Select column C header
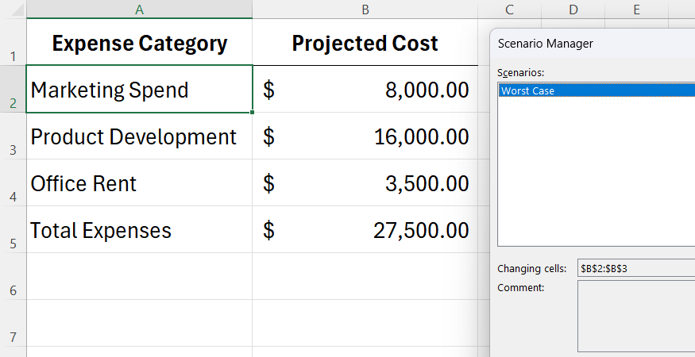Image resolution: width=695 pixels, height=357 pixels. pos(510,10)
